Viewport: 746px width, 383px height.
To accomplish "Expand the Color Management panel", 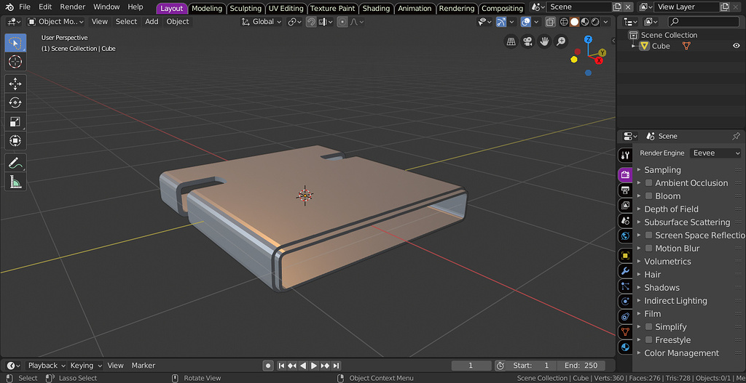I will pyautogui.click(x=681, y=353).
